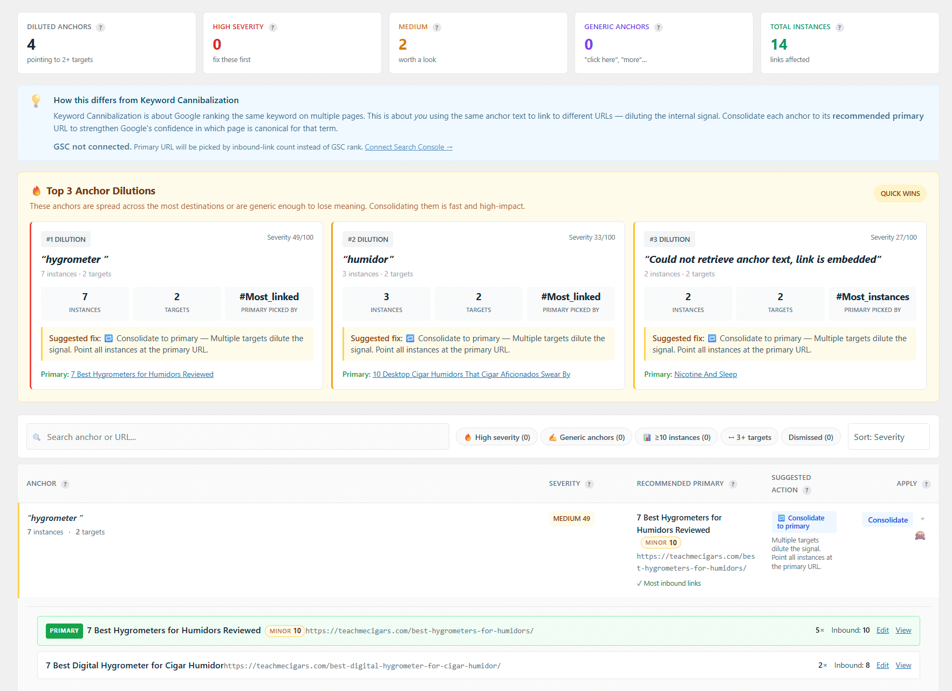This screenshot has width=952, height=691.
Task: Click the Suggested Action column help icon
Action: pos(807,490)
